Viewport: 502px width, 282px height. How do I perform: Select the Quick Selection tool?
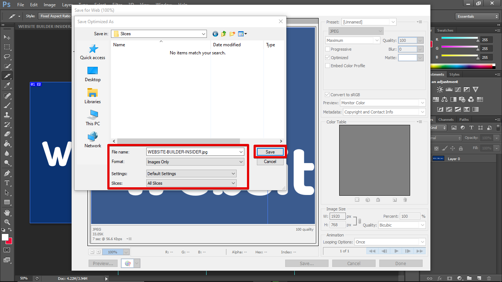tap(7, 66)
